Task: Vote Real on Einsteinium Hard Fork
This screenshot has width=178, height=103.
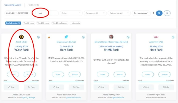Action: 56,87
